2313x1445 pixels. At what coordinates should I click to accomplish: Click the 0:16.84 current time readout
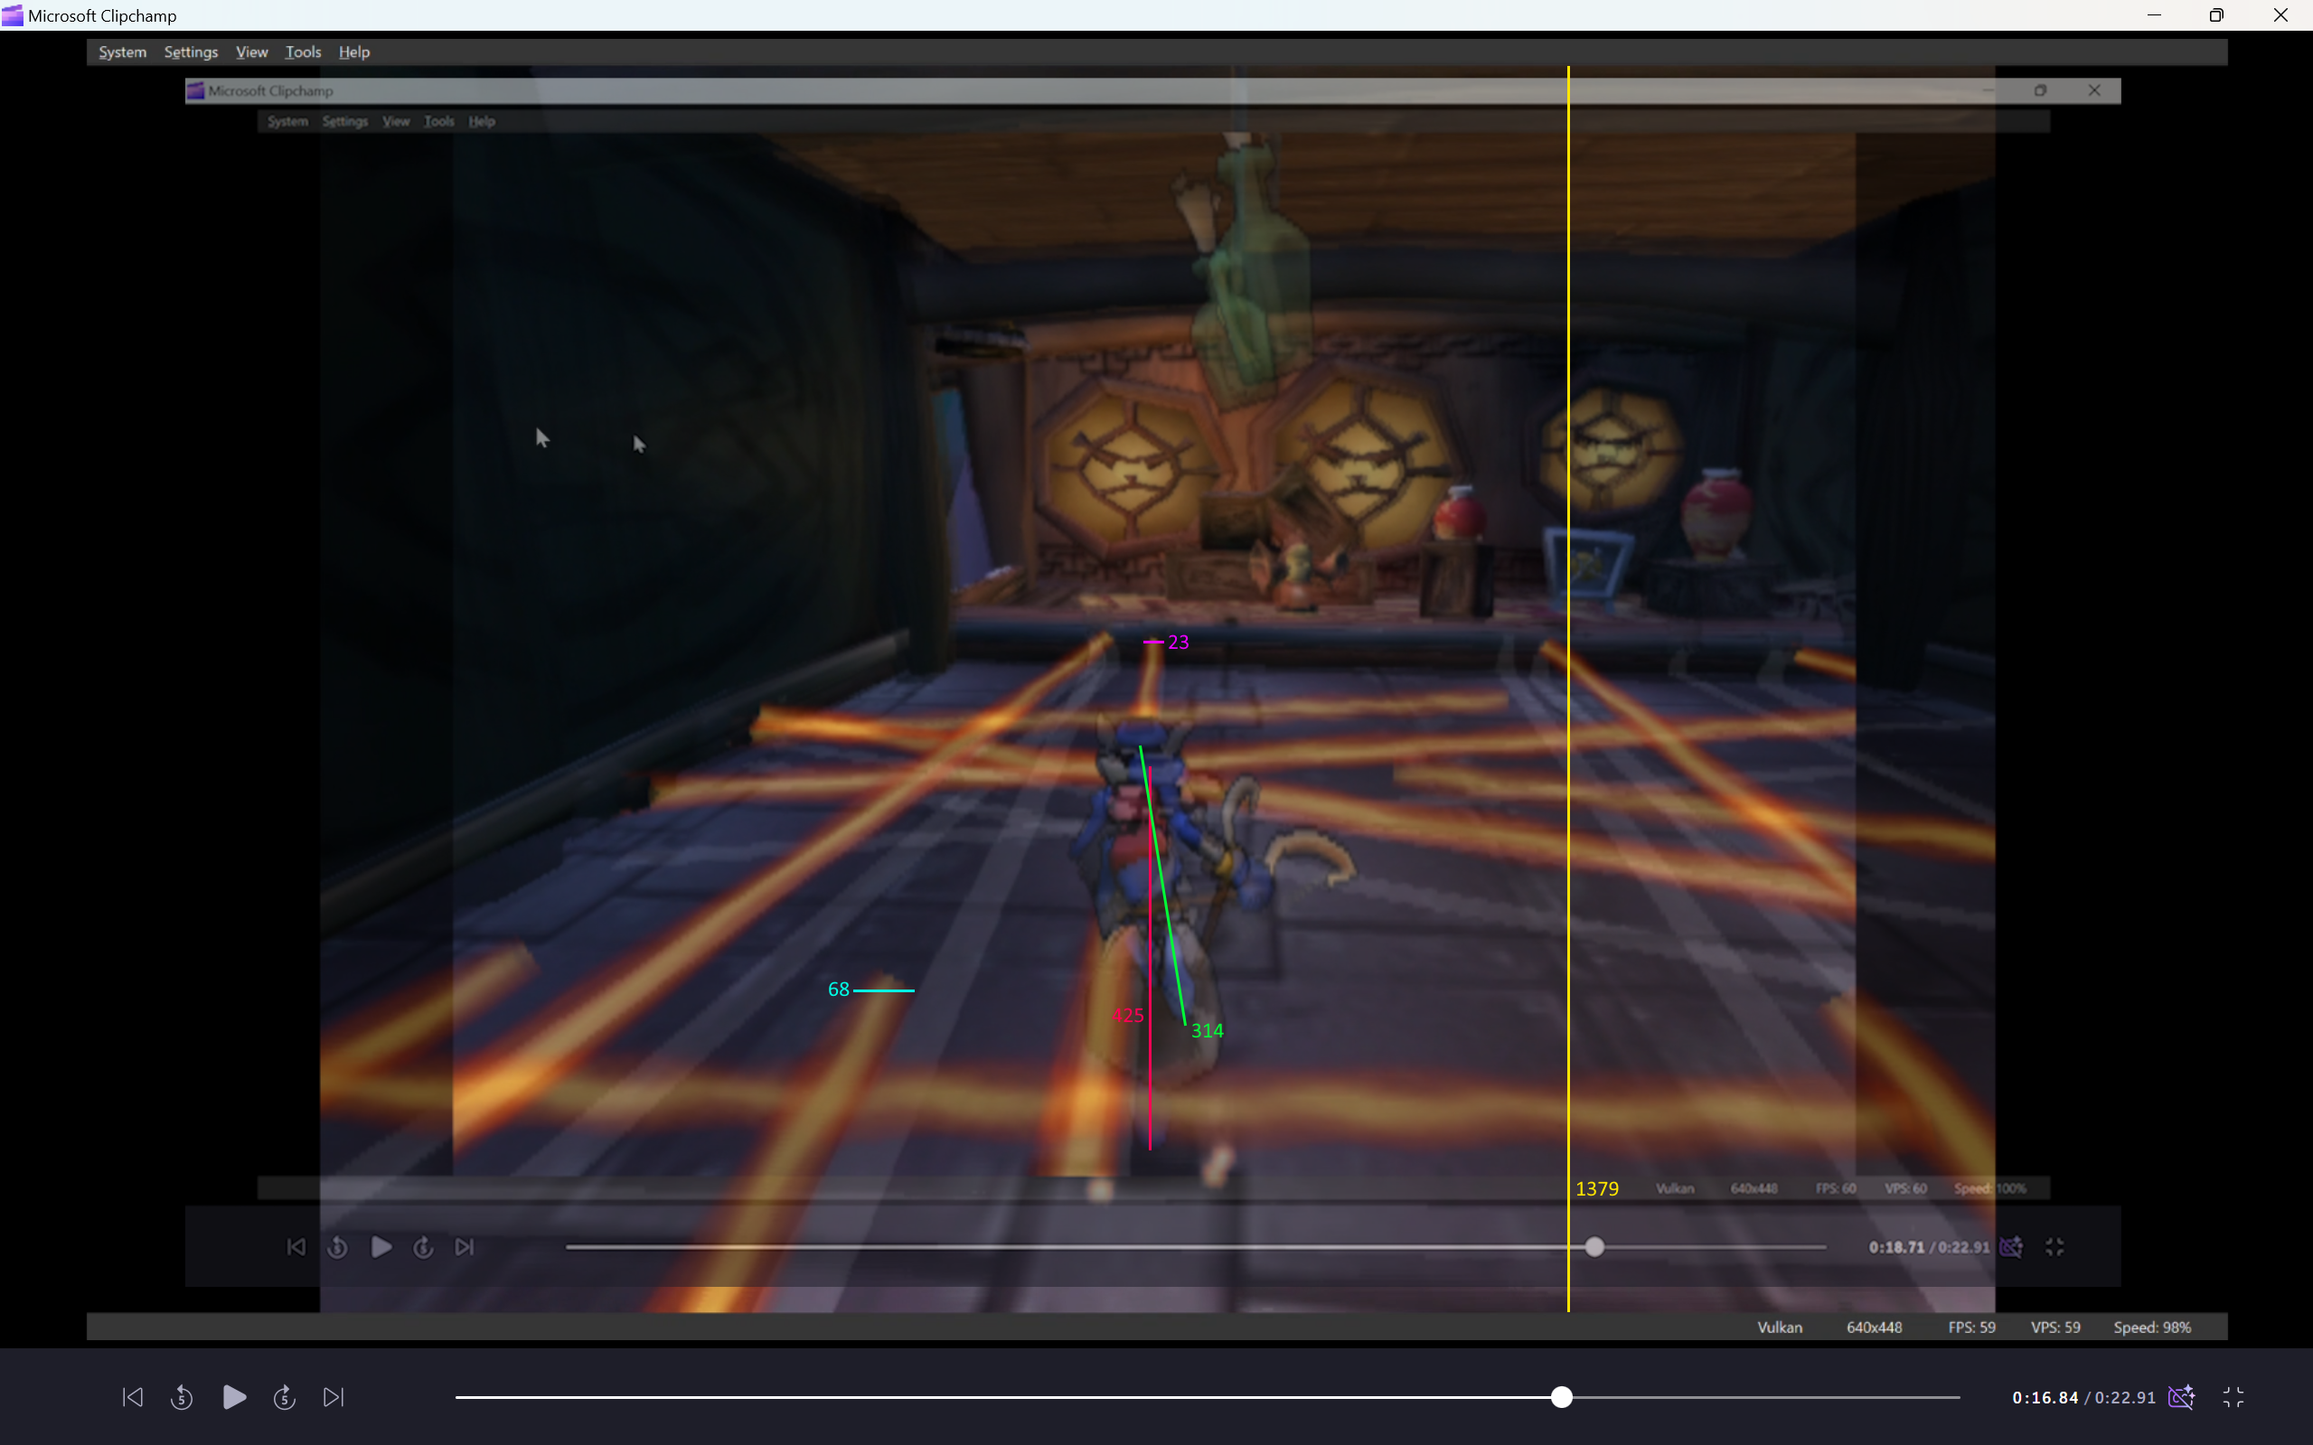coord(2045,1397)
